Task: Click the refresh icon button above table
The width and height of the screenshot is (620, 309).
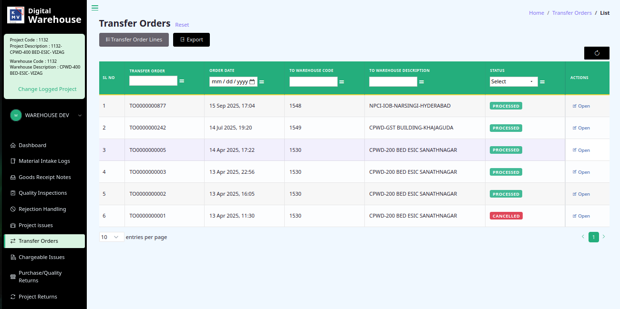Action: [597, 53]
